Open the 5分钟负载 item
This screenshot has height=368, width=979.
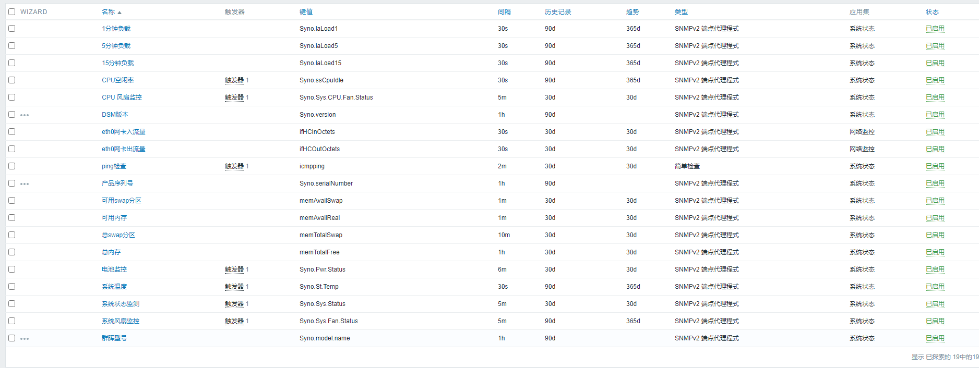point(116,46)
